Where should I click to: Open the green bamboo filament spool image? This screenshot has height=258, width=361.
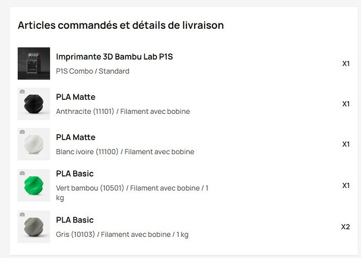(x=34, y=186)
